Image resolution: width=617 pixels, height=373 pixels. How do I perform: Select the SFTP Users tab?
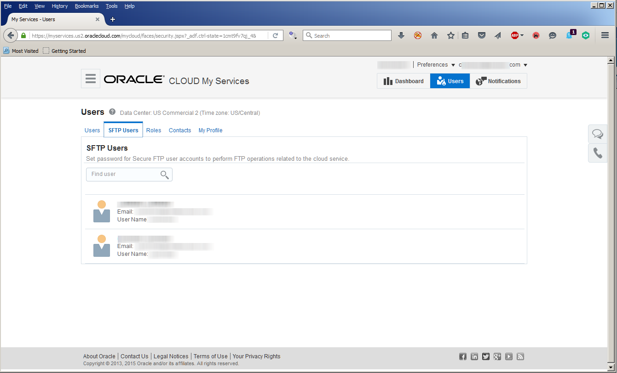click(123, 130)
